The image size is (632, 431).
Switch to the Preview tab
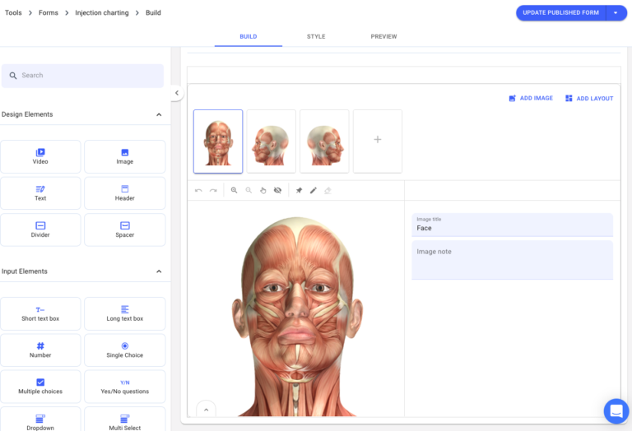(x=383, y=37)
